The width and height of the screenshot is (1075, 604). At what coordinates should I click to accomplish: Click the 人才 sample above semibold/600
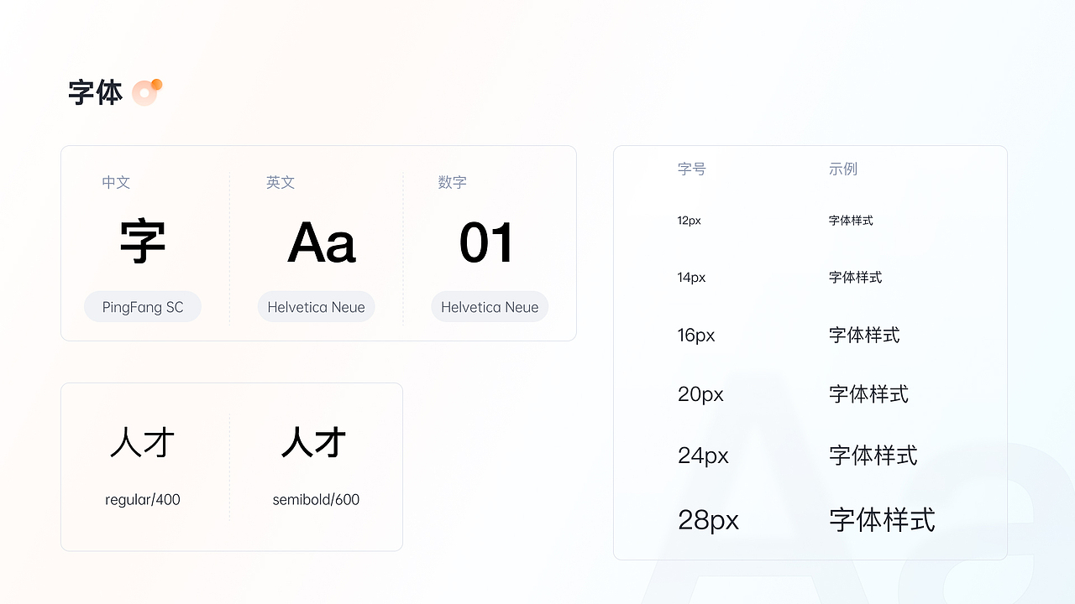click(x=314, y=442)
